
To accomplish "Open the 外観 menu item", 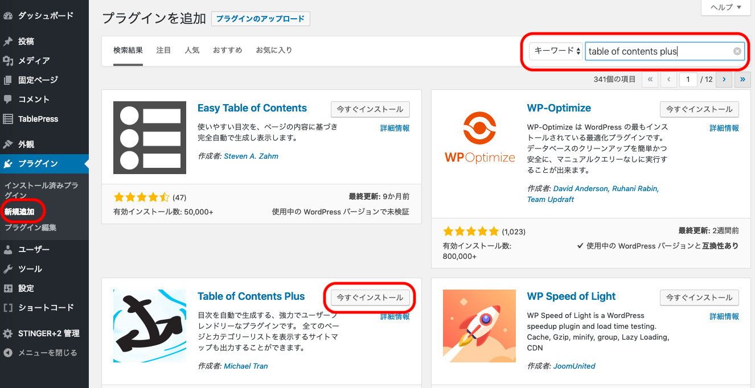I will pos(44,144).
